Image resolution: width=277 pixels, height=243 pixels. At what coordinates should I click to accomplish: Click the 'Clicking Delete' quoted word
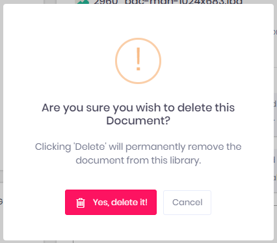(x=90, y=147)
